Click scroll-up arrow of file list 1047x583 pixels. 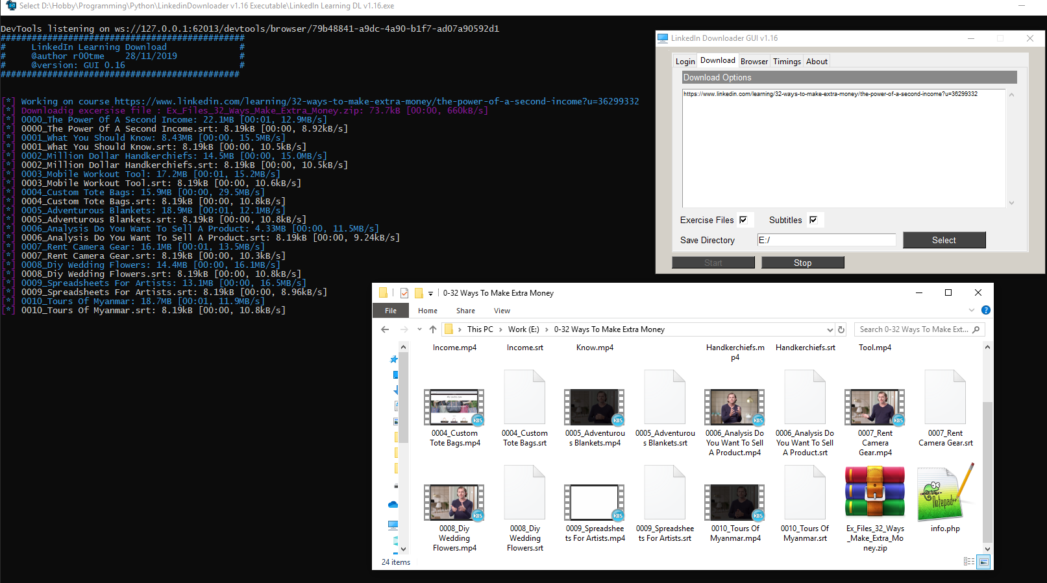[x=987, y=347]
